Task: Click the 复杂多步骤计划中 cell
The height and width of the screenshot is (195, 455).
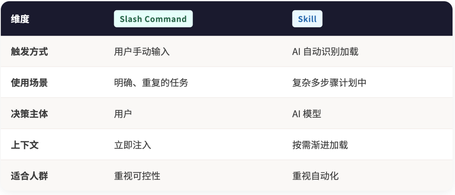Action: [329, 82]
